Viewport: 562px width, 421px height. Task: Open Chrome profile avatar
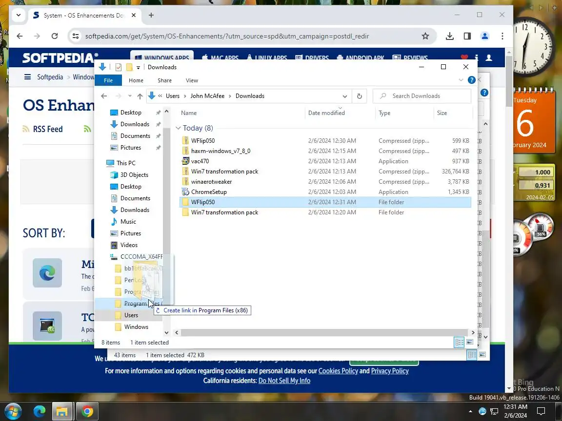[484, 36]
